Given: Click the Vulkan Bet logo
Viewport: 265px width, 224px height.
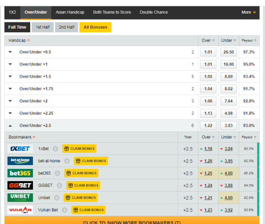Looking at the screenshot, I should click(20, 210).
